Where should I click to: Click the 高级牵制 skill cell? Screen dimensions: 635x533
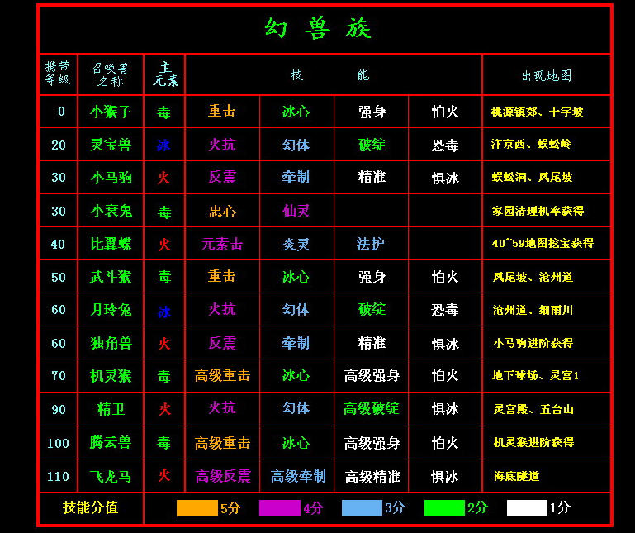point(298,476)
